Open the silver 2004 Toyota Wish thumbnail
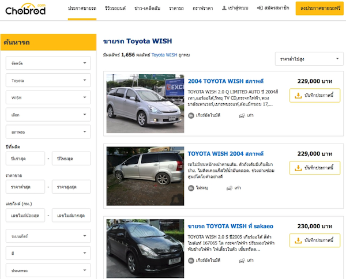This screenshot has width=346, height=279. 145,103
